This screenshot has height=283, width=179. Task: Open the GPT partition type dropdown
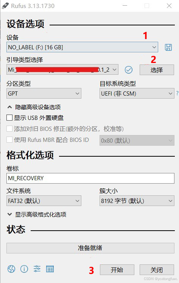coord(44,93)
